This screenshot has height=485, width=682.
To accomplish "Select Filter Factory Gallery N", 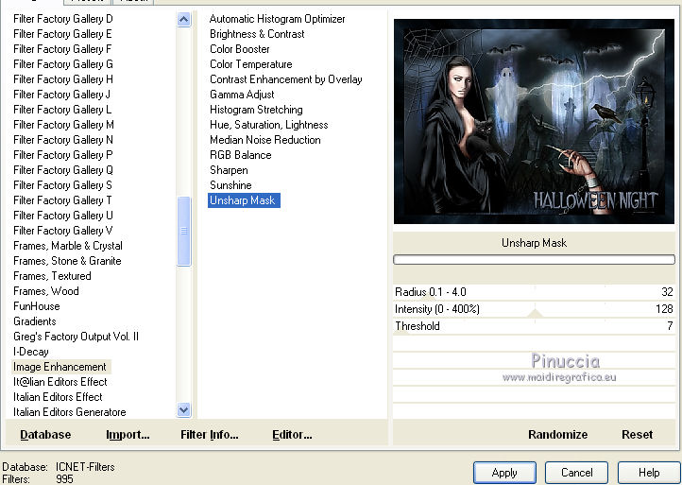I will [63, 140].
